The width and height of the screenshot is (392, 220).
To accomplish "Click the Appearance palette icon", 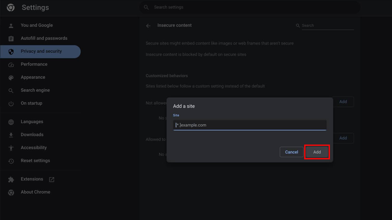I will coord(11,78).
